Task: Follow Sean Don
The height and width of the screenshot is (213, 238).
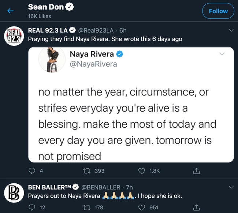Action: click(x=218, y=11)
